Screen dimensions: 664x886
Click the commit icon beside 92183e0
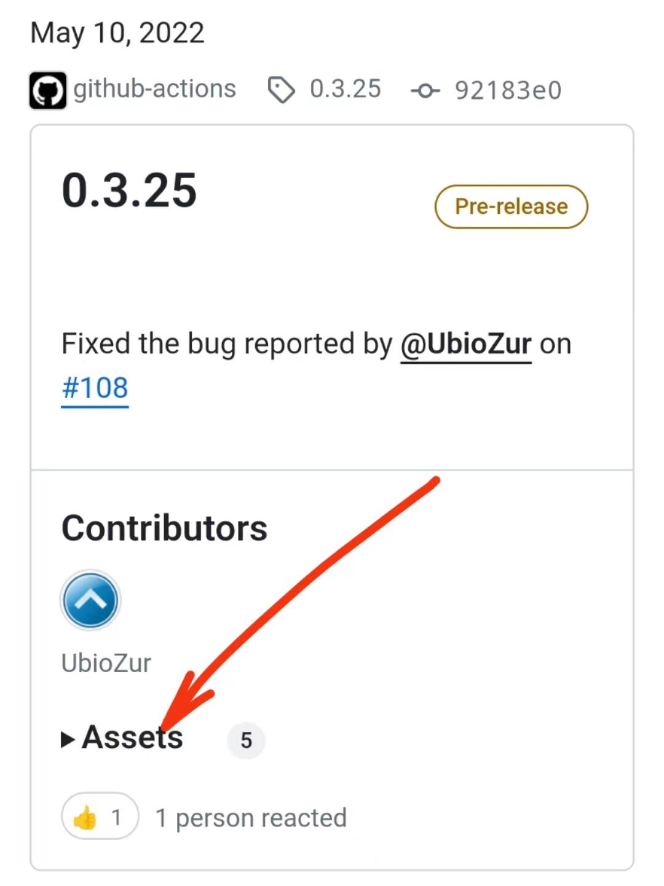coord(425,91)
